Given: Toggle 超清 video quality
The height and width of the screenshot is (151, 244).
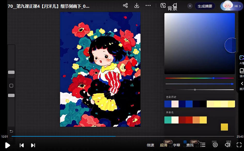Looking at the screenshot, I should [x=163, y=145].
